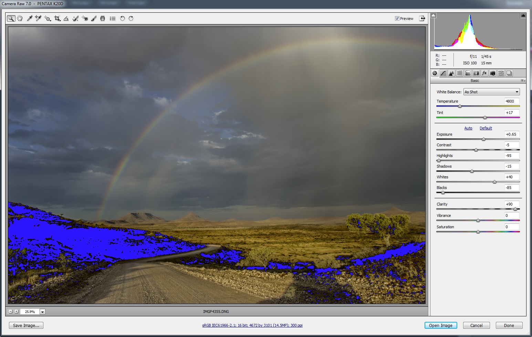Open the Detail panel tab
Image resolution: width=532 pixels, height=337 pixels.
pos(451,73)
